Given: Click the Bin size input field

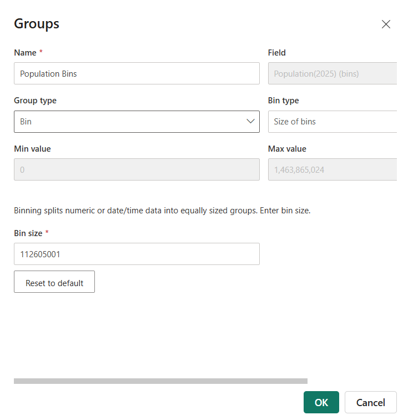Looking at the screenshot, I should 137,254.
